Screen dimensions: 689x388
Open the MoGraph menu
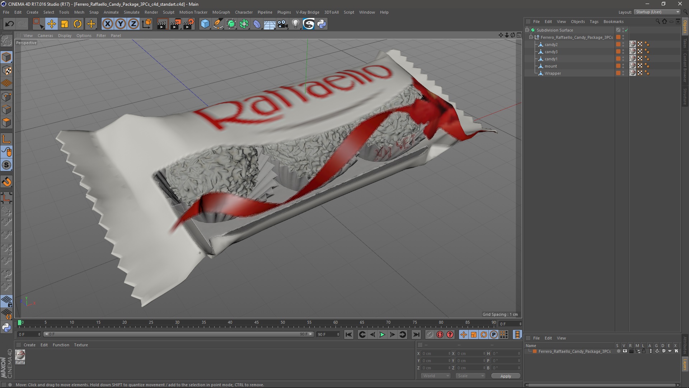click(221, 12)
